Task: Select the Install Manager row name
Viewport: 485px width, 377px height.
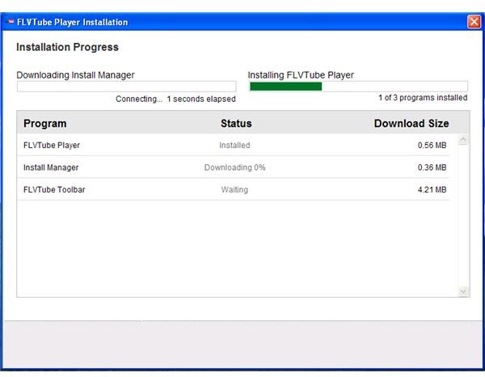Action: (51, 167)
